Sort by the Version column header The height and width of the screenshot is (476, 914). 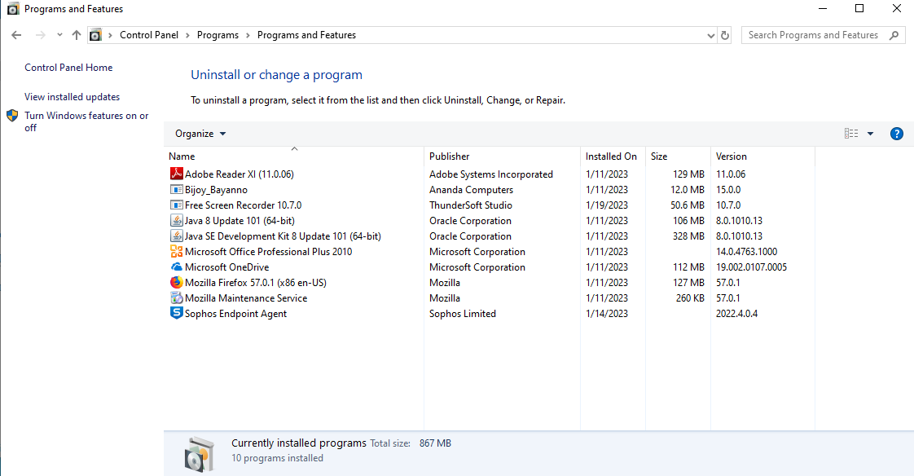point(762,156)
